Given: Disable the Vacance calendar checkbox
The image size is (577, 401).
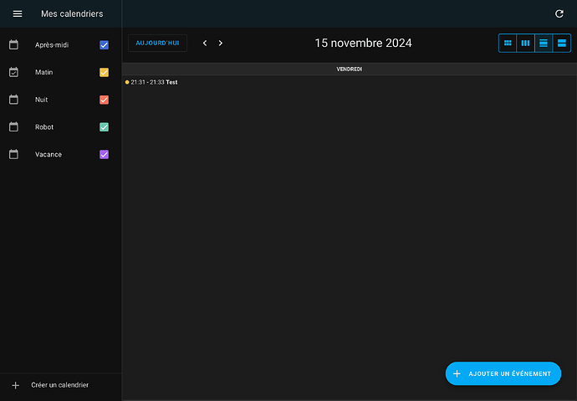Looking at the screenshot, I should 104,154.
